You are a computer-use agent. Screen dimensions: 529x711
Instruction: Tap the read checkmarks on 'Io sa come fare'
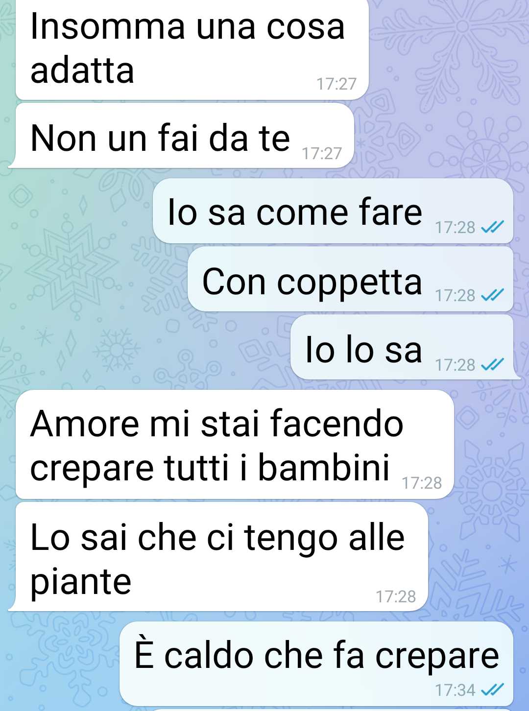[492, 227]
